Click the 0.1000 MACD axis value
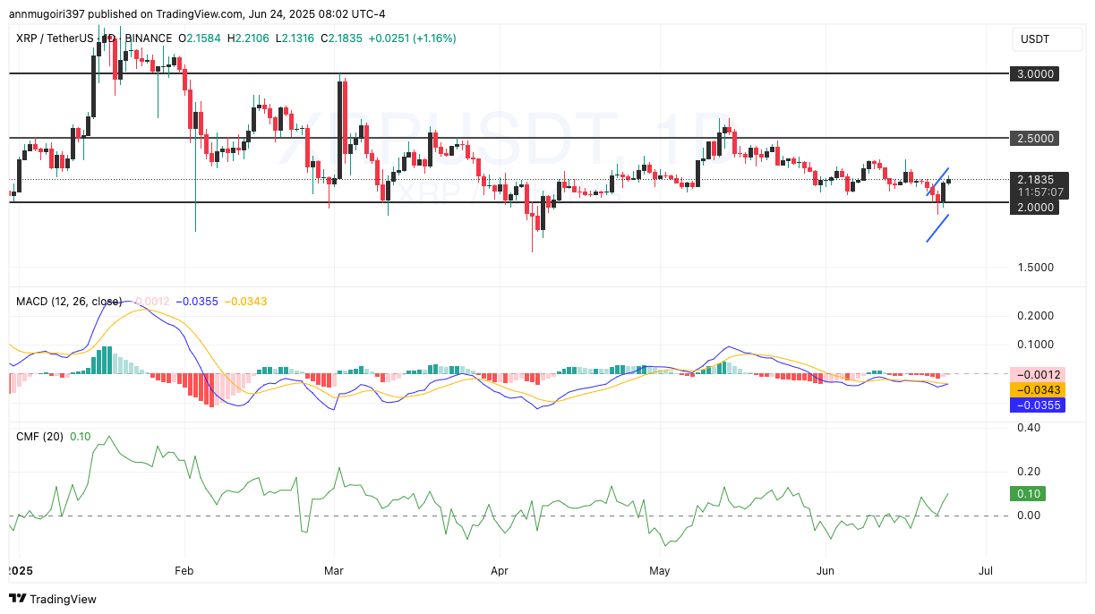Viewport: 1095px width, 614px height. pos(1034,345)
